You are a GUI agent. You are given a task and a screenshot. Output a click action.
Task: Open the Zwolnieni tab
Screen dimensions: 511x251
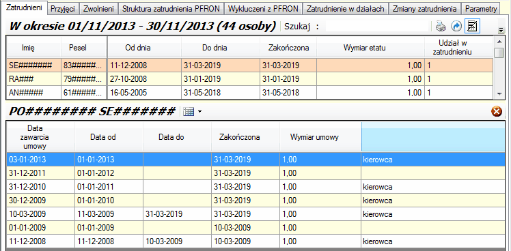pyautogui.click(x=98, y=9)
